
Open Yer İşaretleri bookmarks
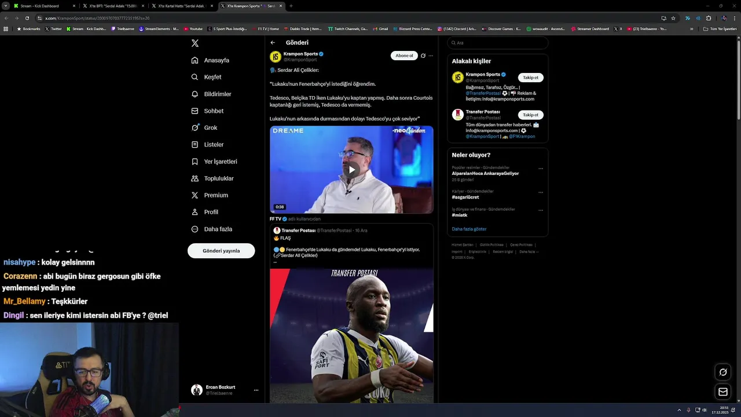click(x=214, y=162)
